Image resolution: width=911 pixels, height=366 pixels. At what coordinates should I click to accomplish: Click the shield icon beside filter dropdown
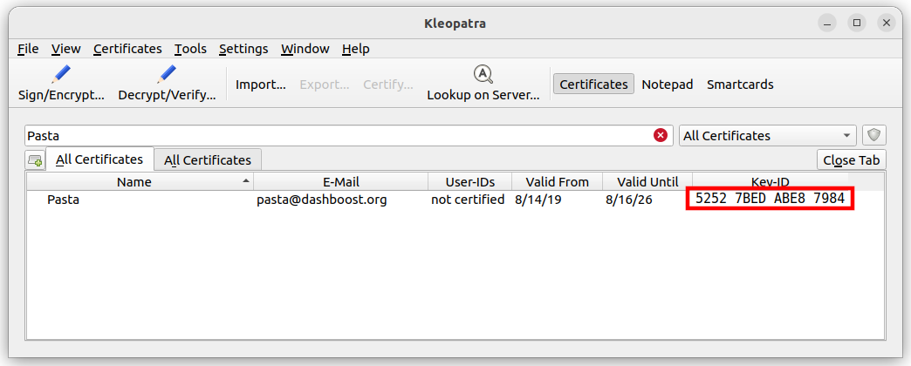point(874,135)
